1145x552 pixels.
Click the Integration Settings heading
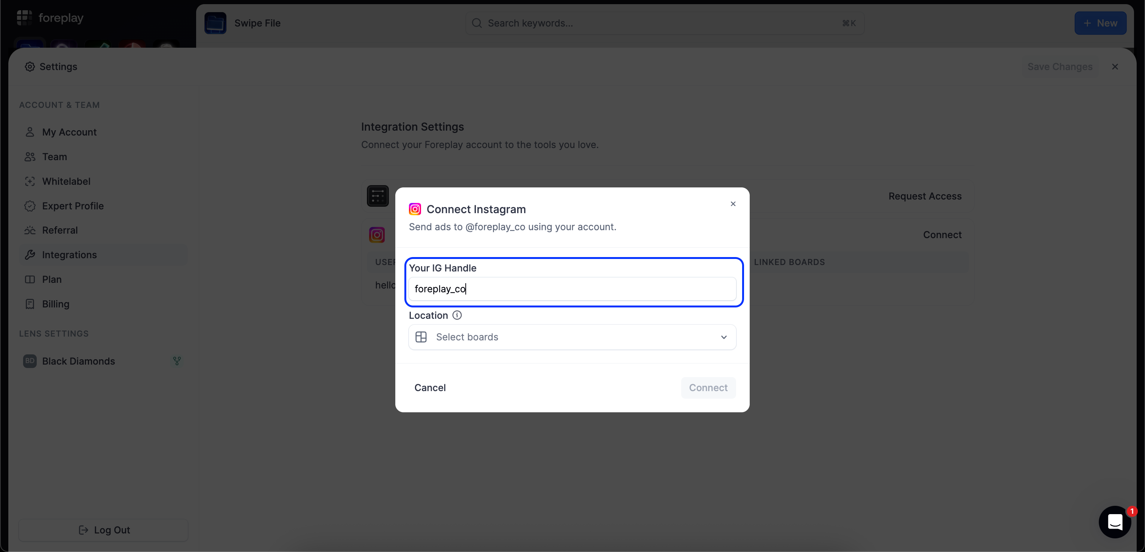[412, 127]
